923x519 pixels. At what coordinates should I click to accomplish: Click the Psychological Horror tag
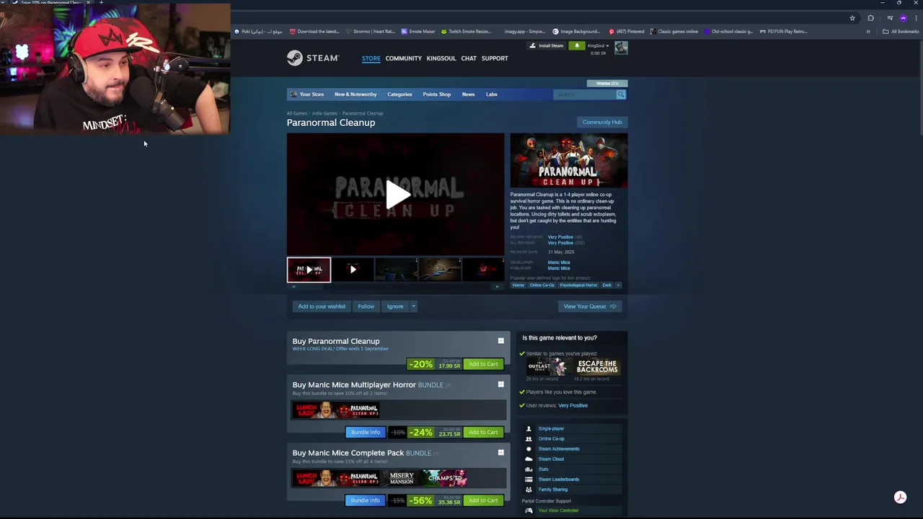[578, 285]
